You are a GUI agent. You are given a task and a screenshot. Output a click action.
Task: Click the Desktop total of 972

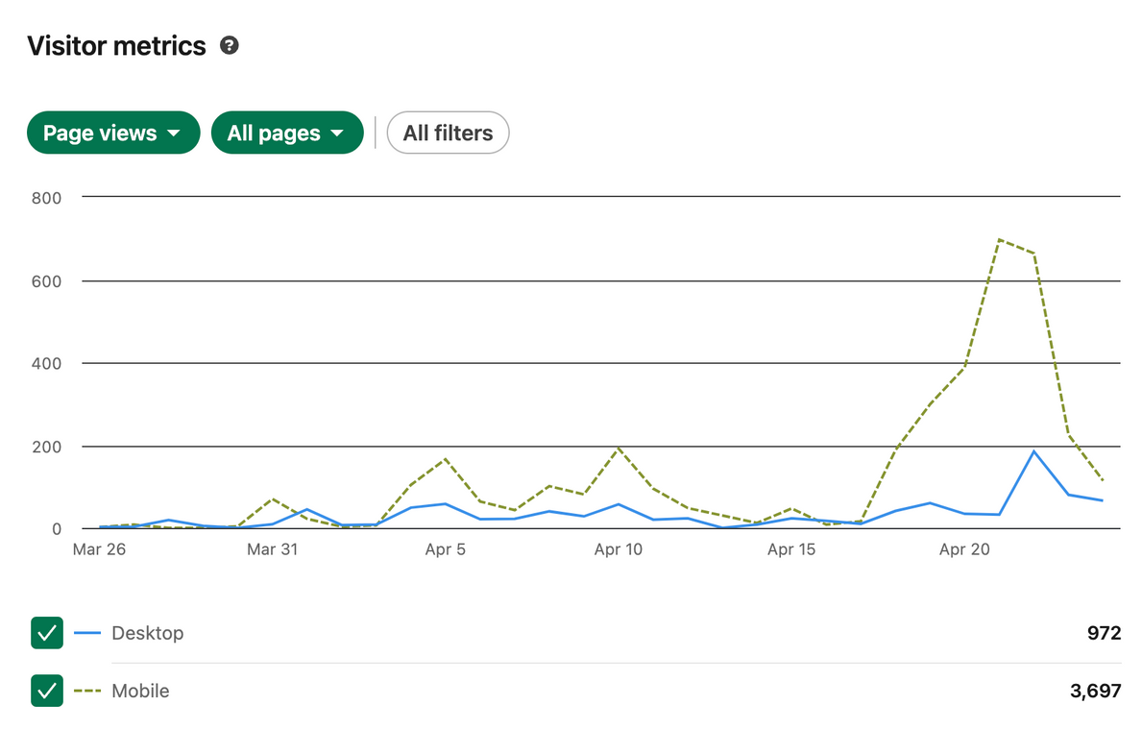point(1105,633)
